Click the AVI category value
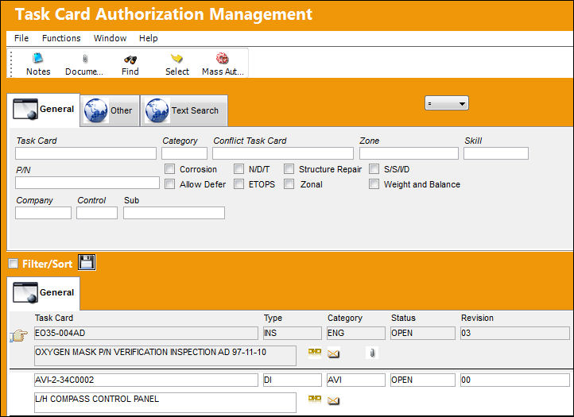This screenshot has height=417, width=574. (x=356, y=380)
